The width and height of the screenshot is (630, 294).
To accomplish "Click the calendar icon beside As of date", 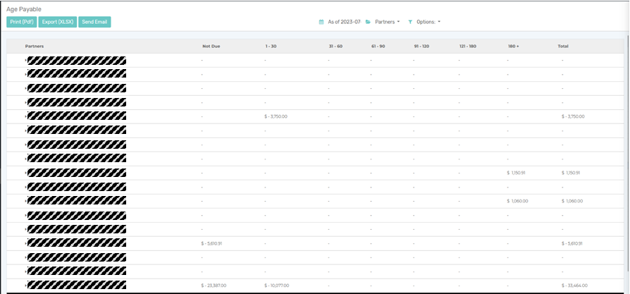I will click(321, 22).
